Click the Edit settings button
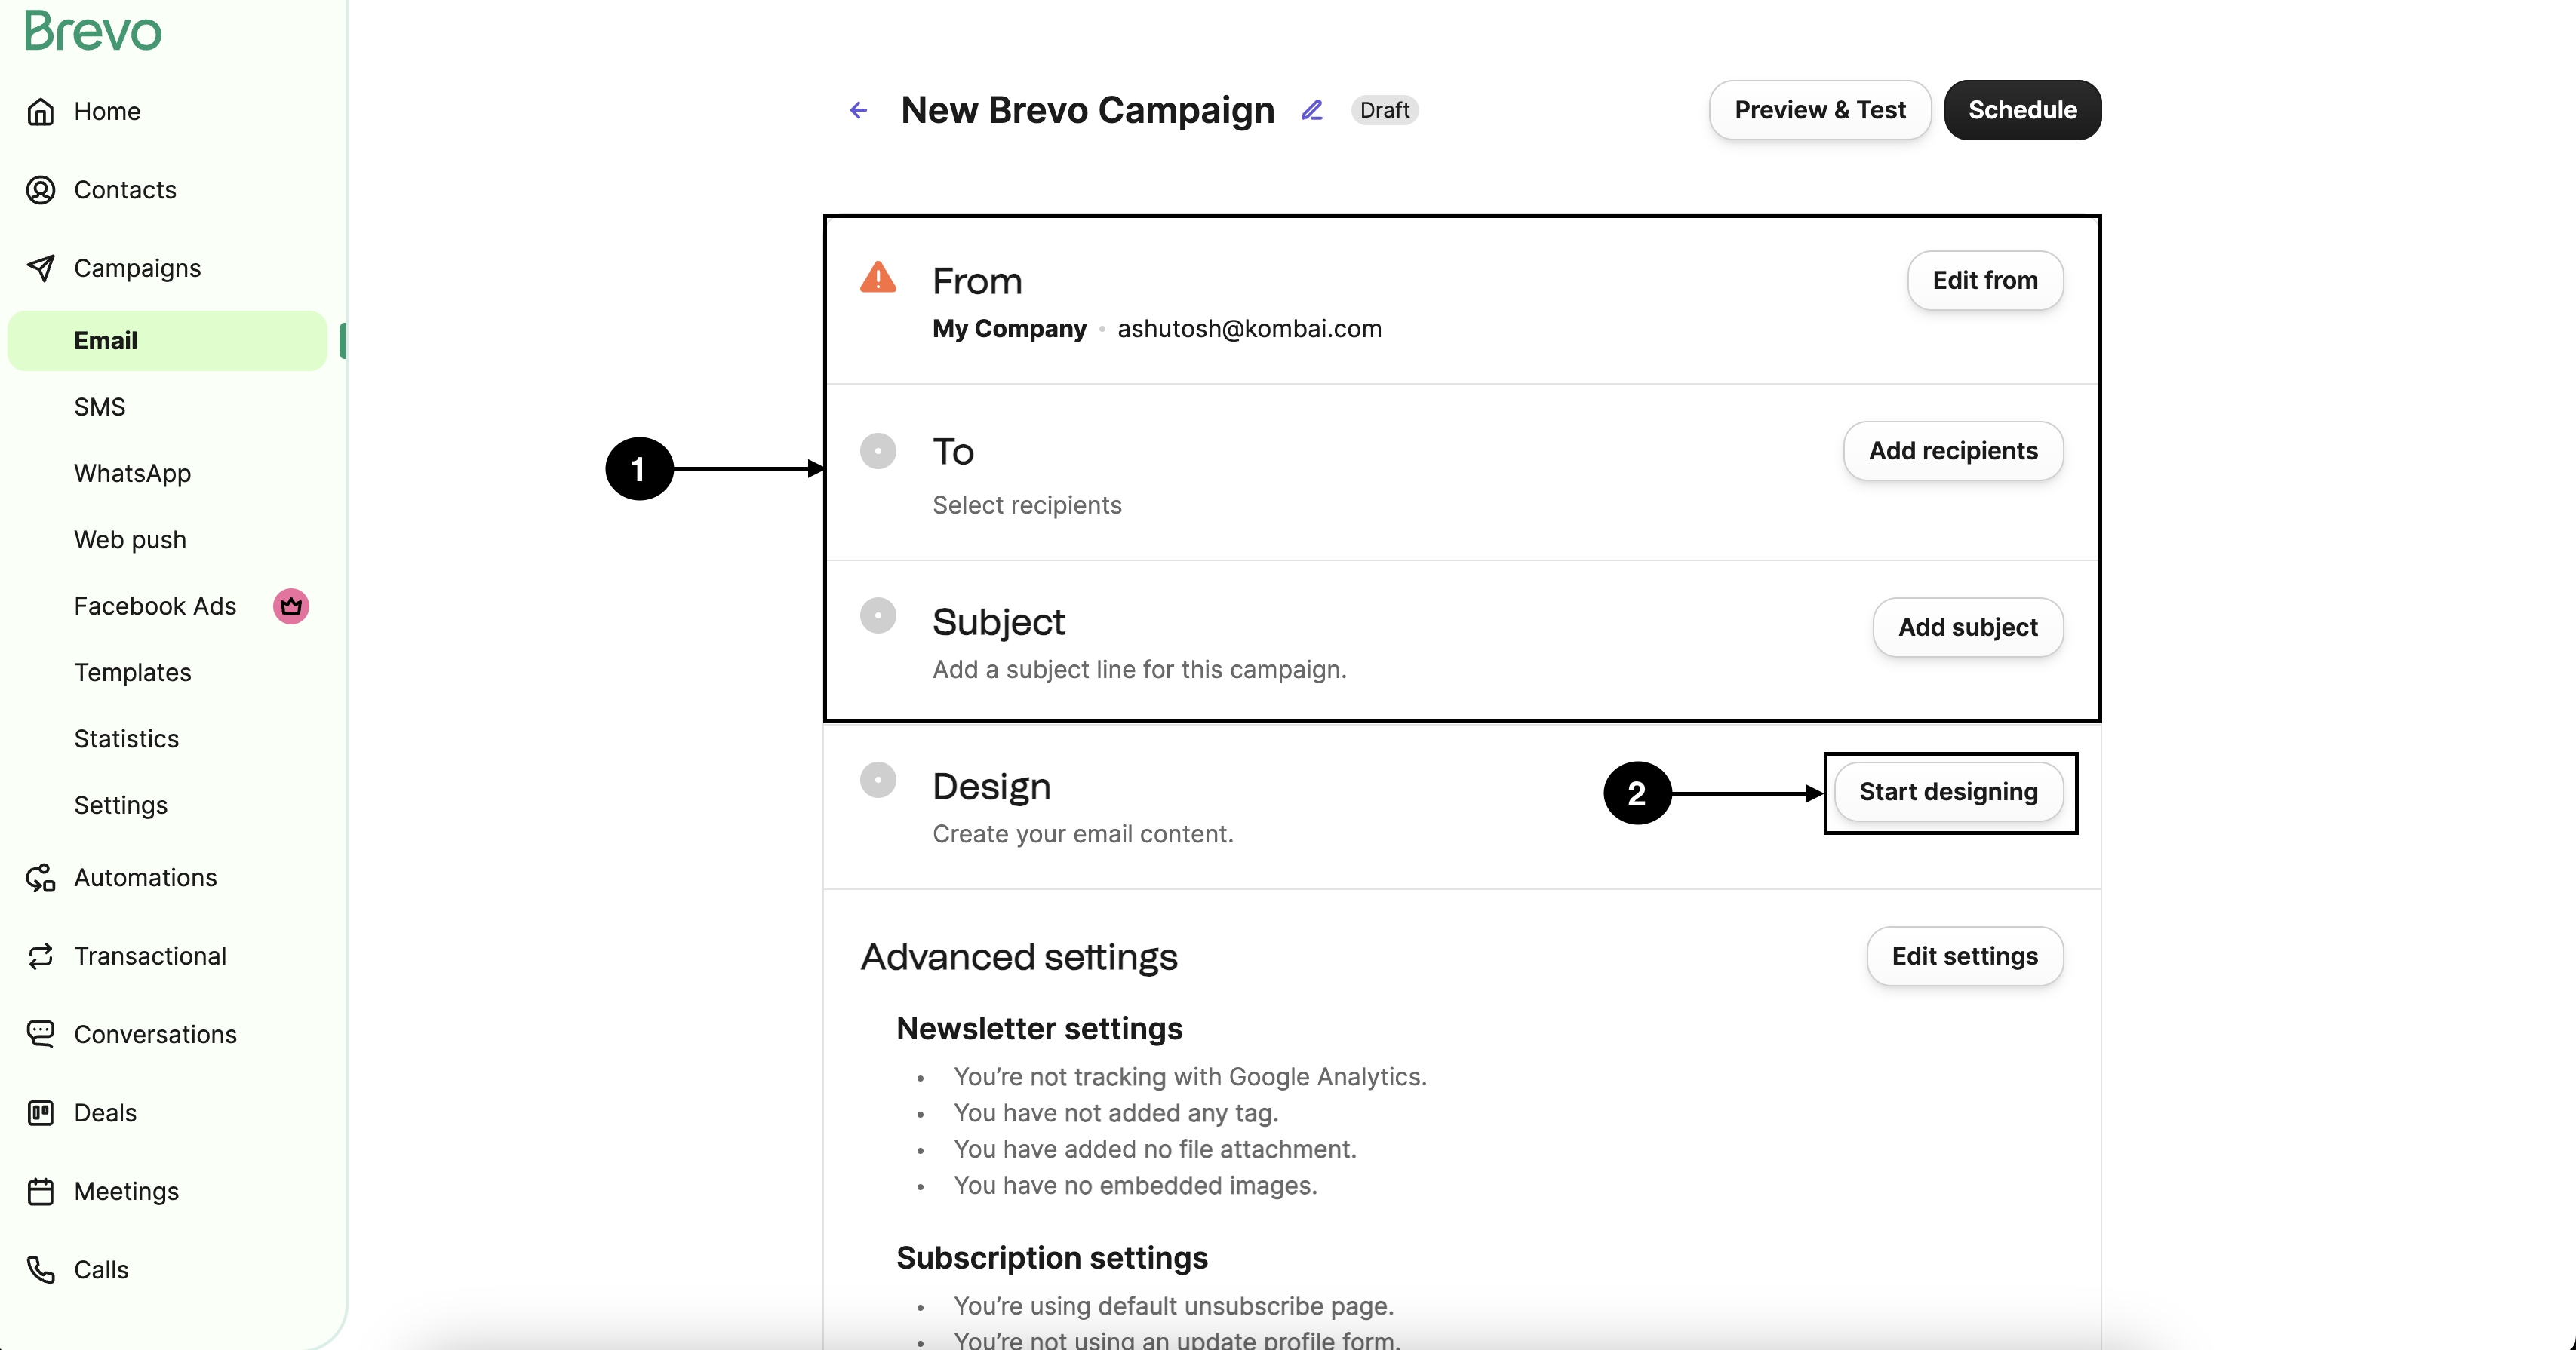 1964,956
